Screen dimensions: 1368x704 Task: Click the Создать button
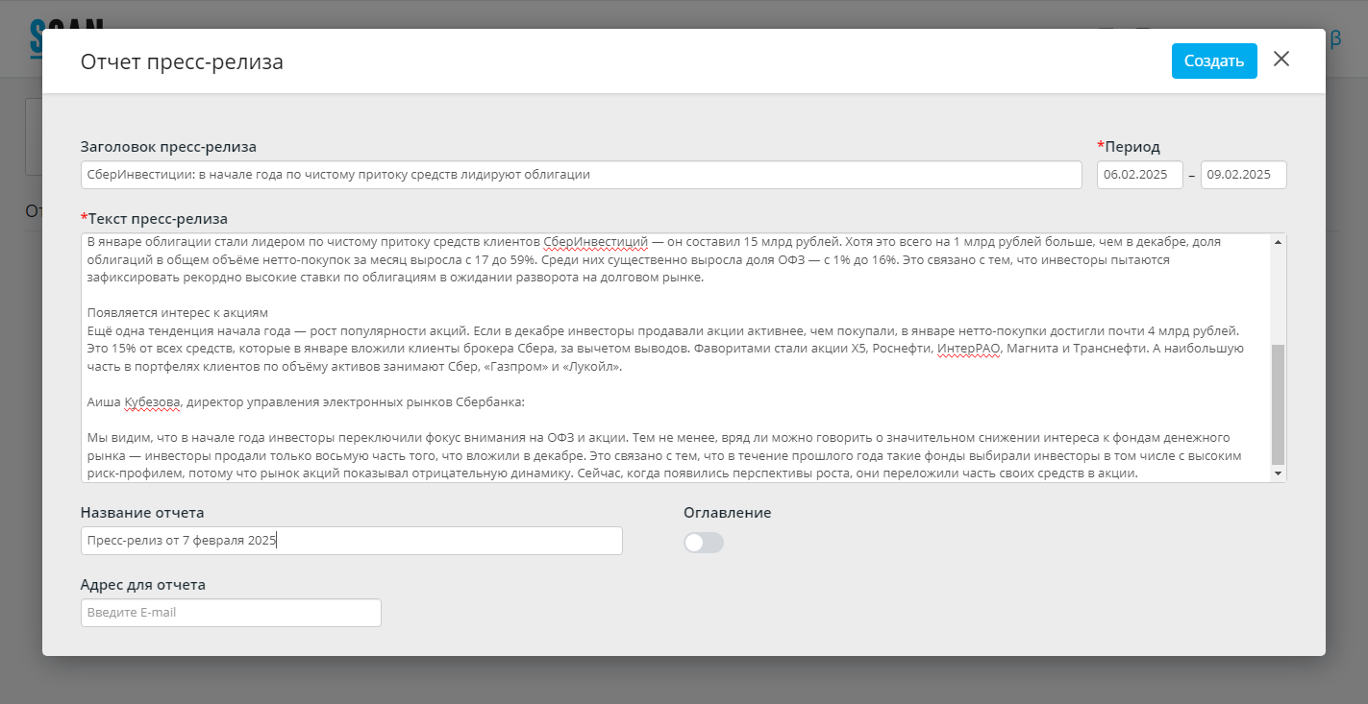click(1214, 61)
